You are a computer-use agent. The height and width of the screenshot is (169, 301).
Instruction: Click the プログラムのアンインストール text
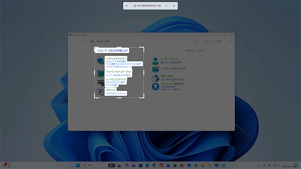116,94
